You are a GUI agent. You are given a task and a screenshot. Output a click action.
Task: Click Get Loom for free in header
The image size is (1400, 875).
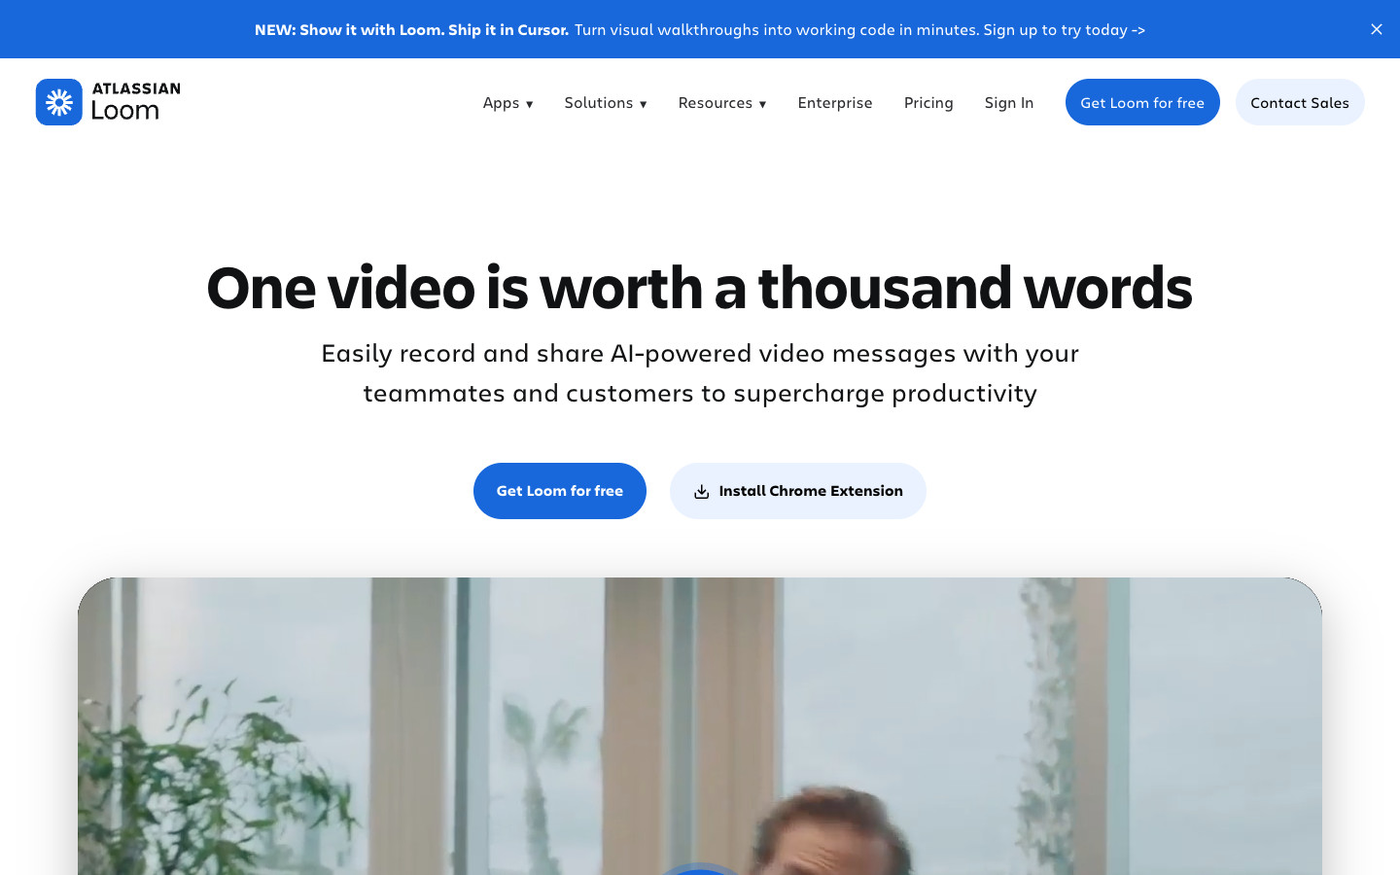pyautogui.click(x=1142, y=102)
